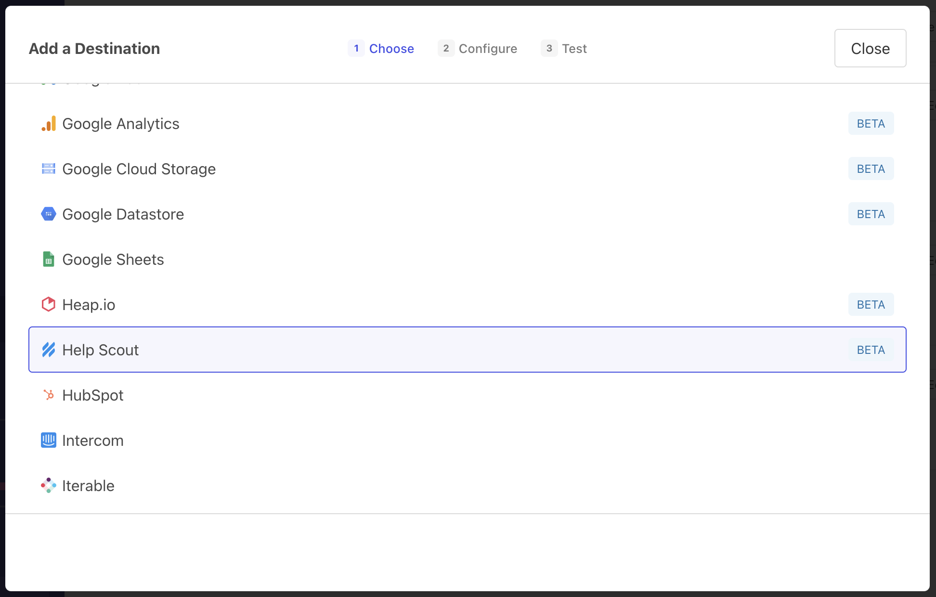Click BETA badge for Google Datastore
The image size is (936, 597).
(x=871, y=214)
